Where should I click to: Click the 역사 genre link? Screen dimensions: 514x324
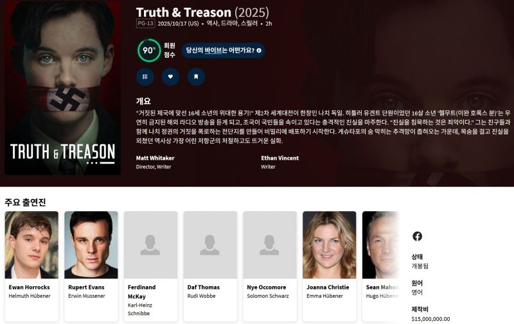pos(212,24)
